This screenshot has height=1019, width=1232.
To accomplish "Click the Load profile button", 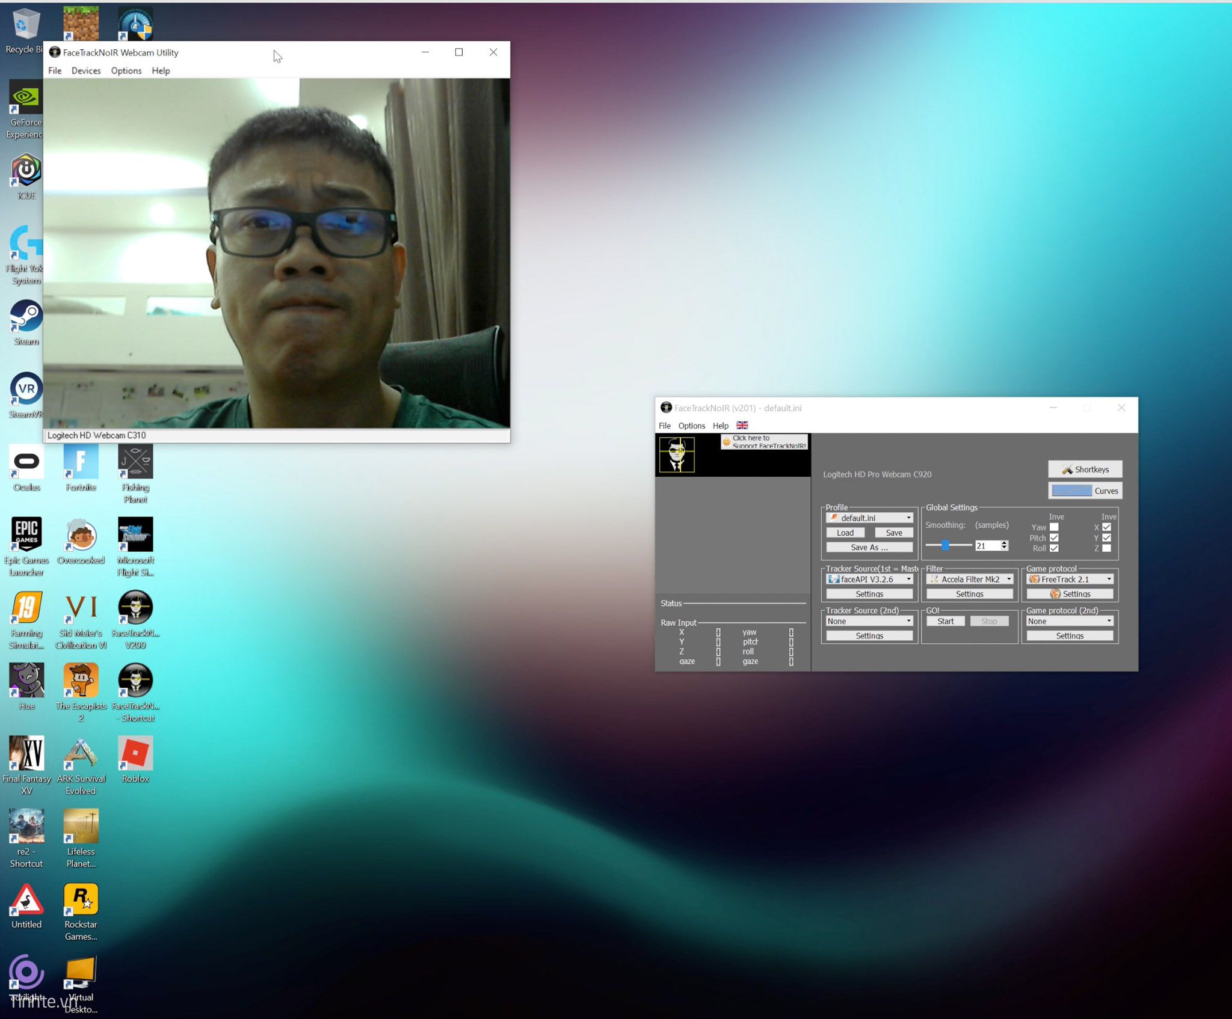I will pyautogui.click(x=845, y=533).
